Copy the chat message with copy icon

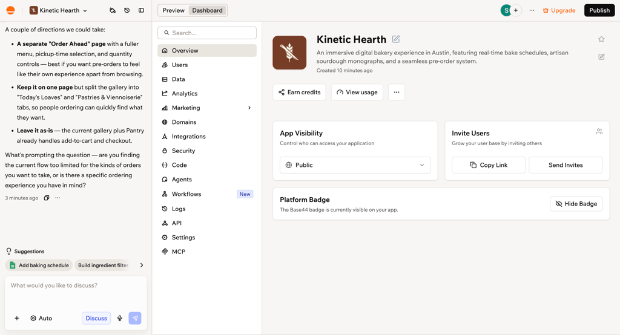[47, 198]
